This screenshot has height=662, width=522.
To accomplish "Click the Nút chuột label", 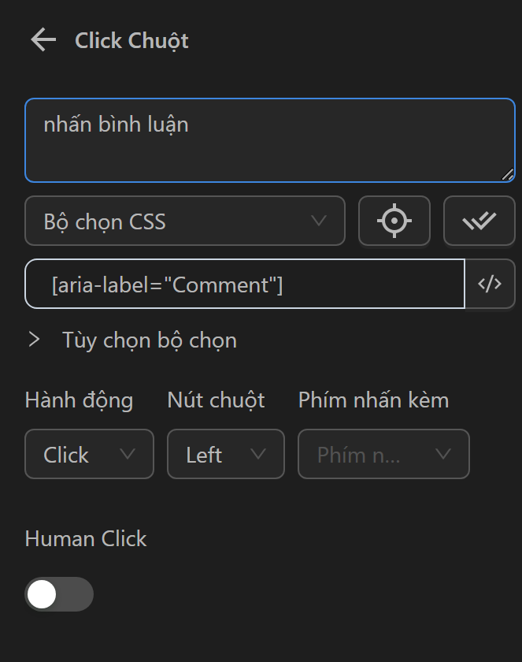I will (x=216, y=400).
